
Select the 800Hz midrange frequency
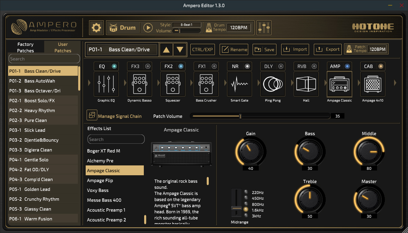click(x=246, y=204)
